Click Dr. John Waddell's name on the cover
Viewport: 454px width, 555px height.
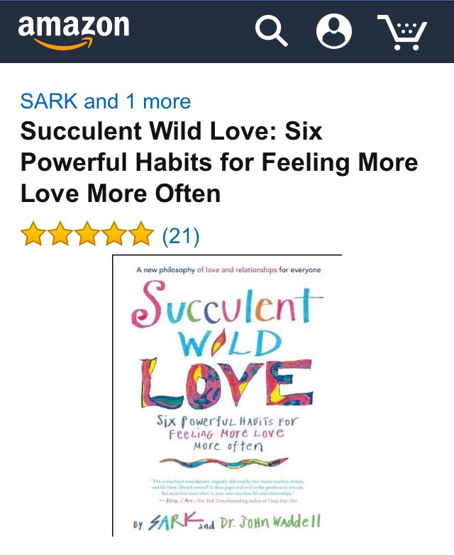270,522
